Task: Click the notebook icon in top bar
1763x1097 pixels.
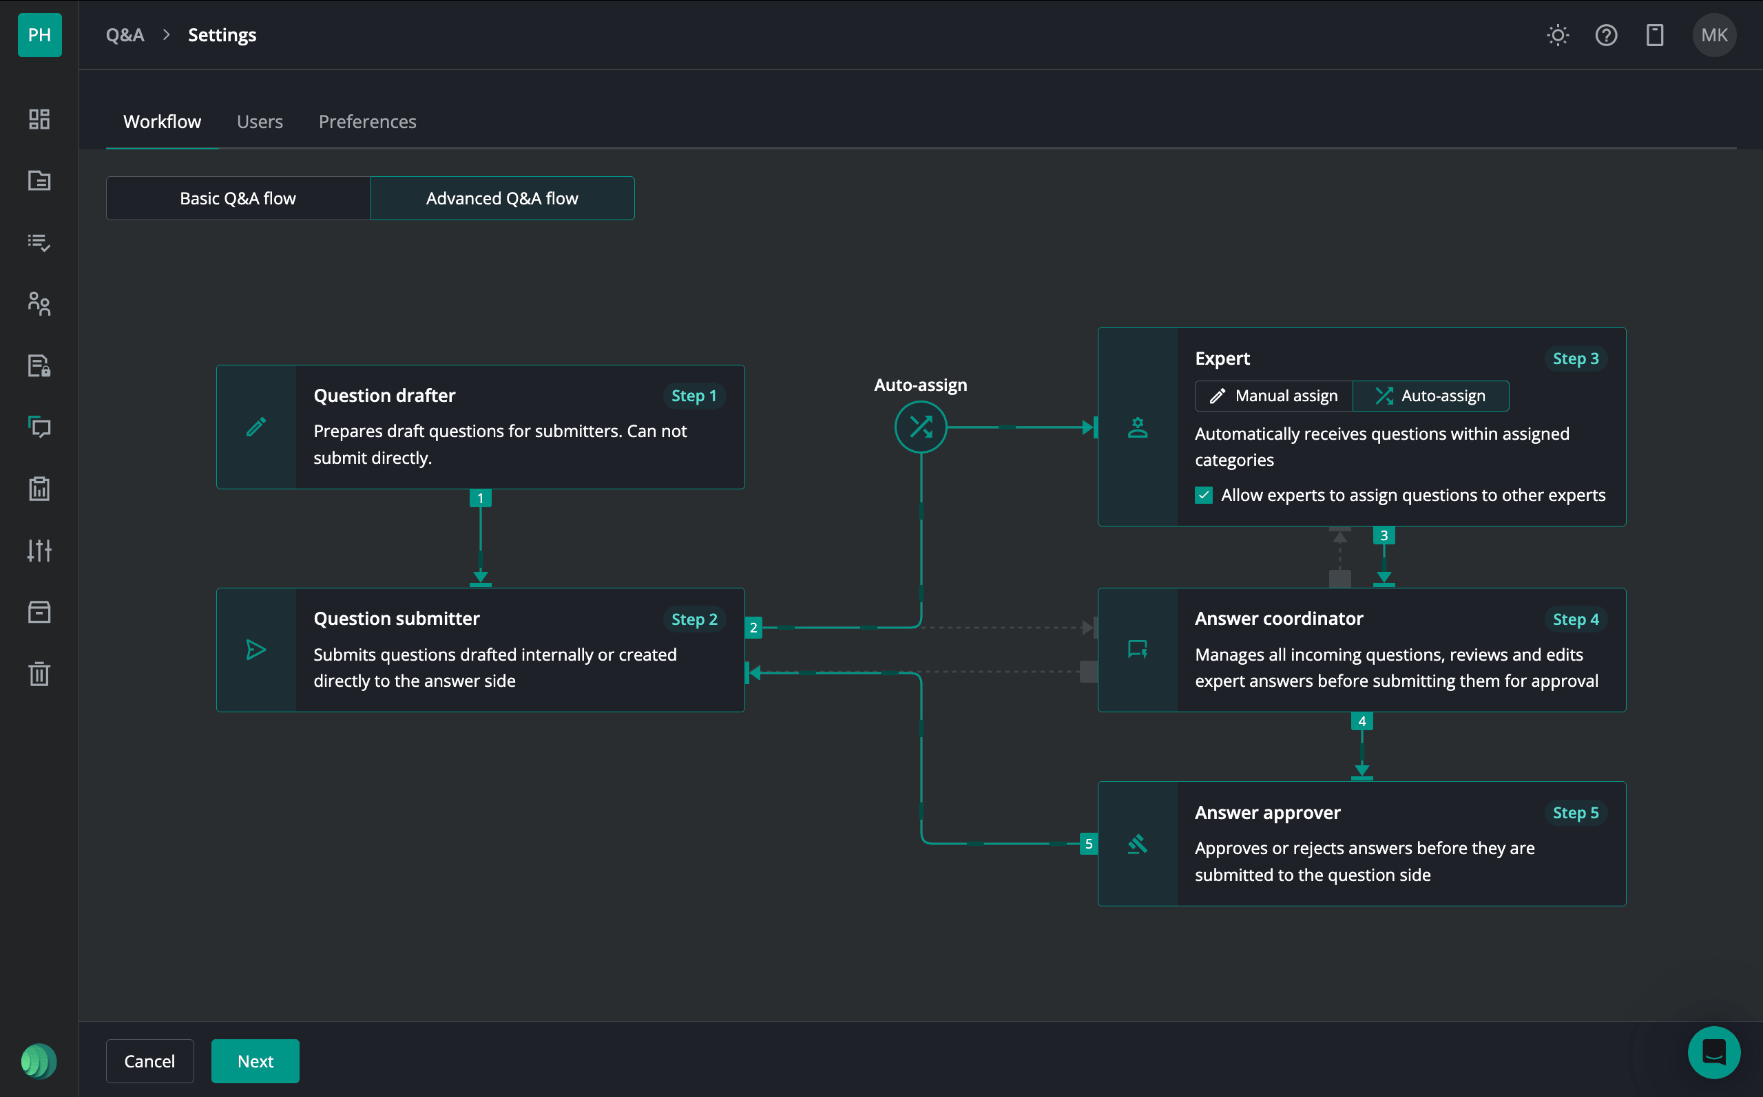Action: click(x=1654, y=35)
